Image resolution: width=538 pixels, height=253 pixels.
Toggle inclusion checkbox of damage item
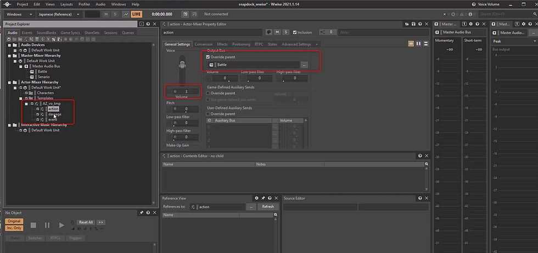(x=38, y=114)
